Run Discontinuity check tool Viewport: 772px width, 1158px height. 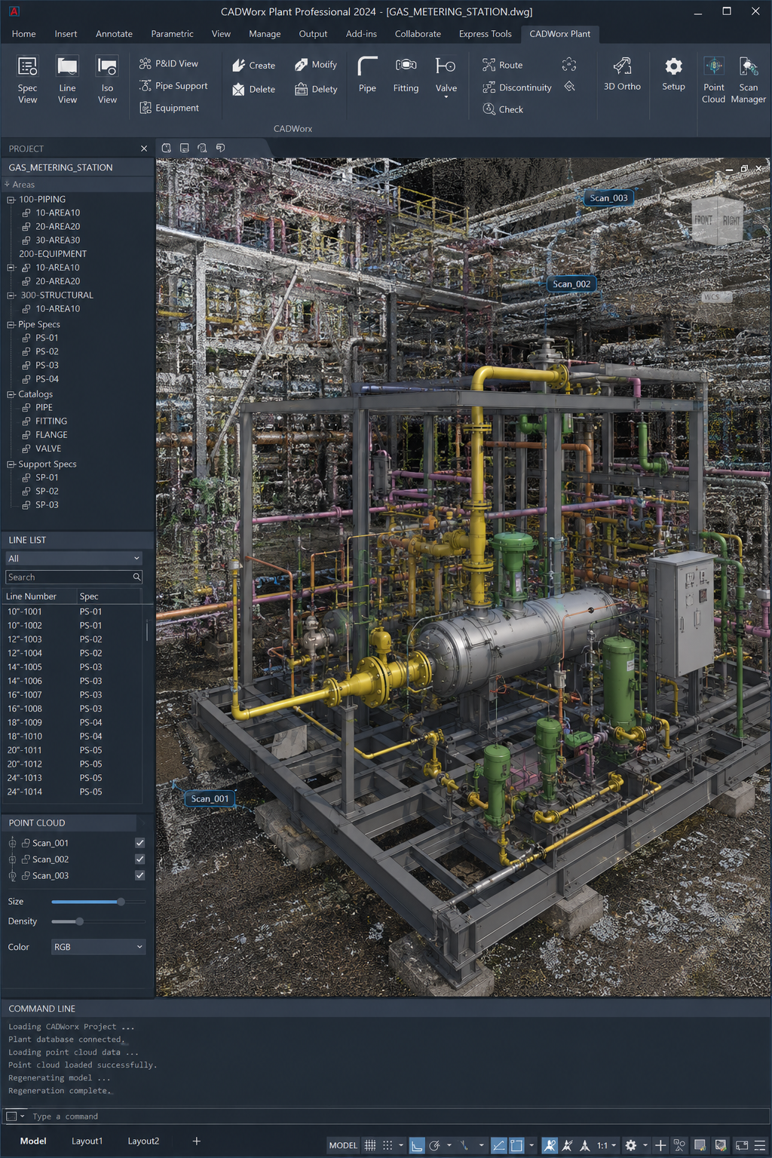pos(517,87)
